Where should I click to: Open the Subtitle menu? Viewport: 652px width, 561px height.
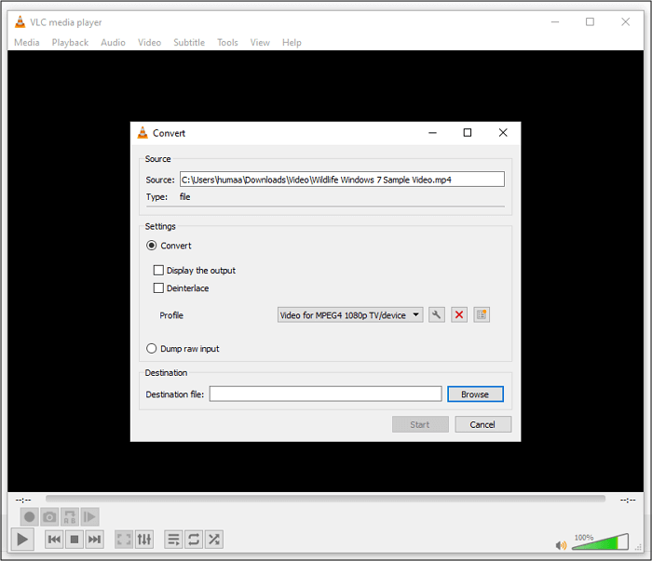189,43
